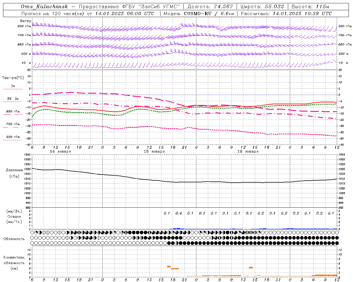Select the (гПа) pressure unit label
Screen dimensions: 353x282
14,177
